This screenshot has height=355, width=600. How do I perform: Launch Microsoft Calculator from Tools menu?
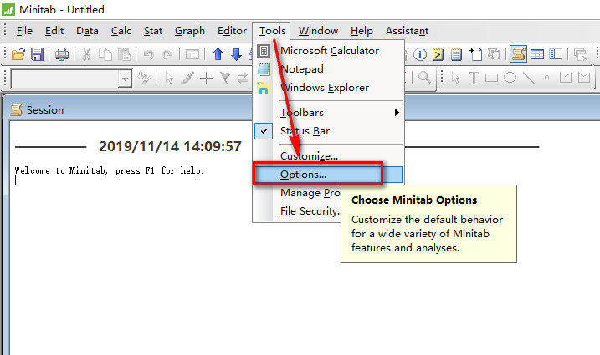click(x=329, y=50)
